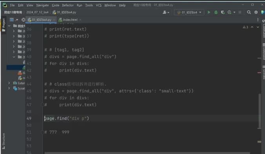Go to next highlighted warning arrow
The height and width of the screenshot is (154, 265).
(258, 27)
